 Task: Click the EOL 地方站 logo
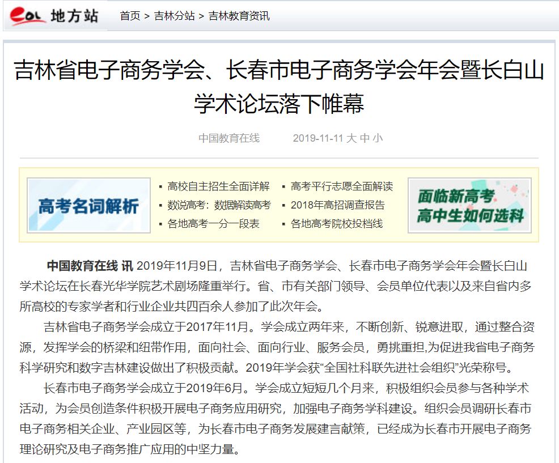click(55, 16)
